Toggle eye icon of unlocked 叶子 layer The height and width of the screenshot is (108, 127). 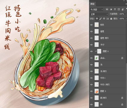pos(91,45)
